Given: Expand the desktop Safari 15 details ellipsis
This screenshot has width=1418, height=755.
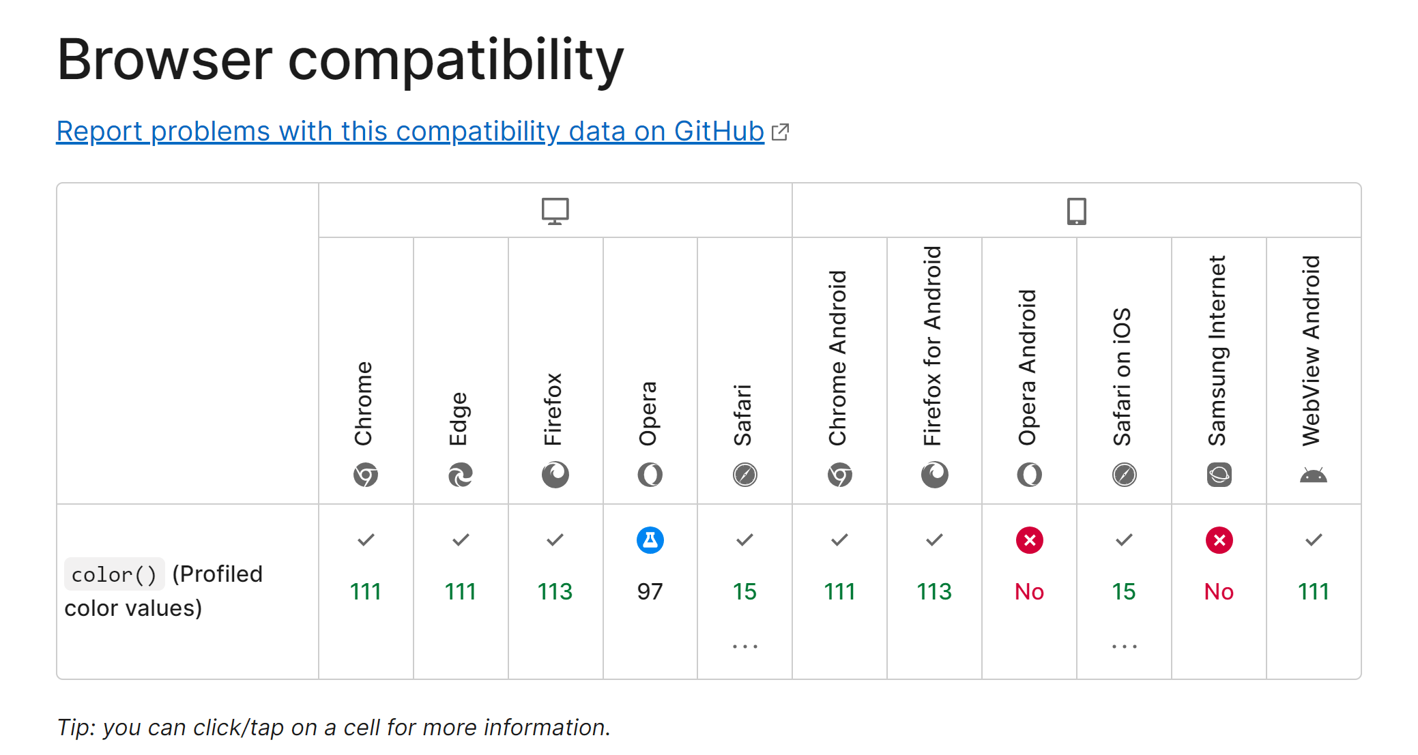Looking at the screenshot, I should (x=744, y=646).
